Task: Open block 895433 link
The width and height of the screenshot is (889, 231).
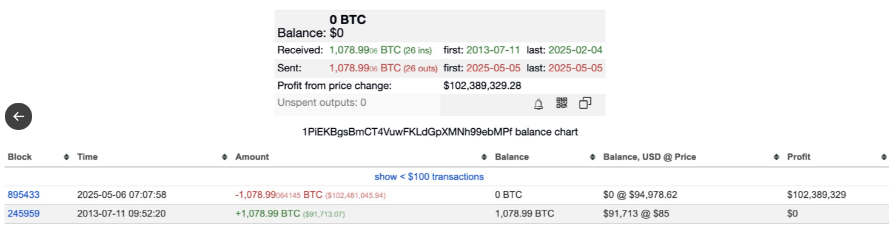Action: (x=24, y=195)
